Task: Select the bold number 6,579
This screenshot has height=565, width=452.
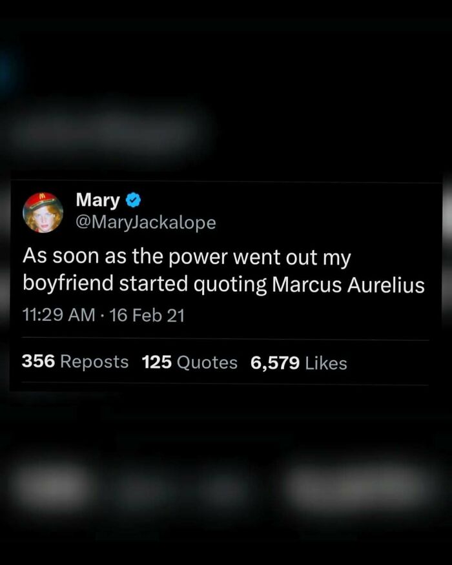Action: coord(275,363)
